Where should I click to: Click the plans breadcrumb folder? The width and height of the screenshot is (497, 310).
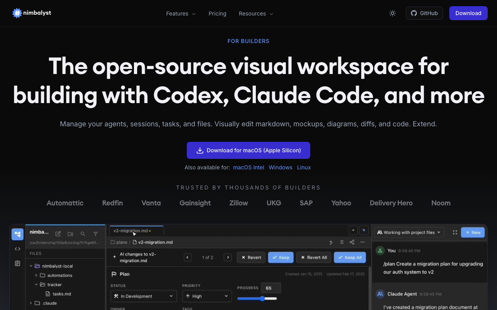119,242
